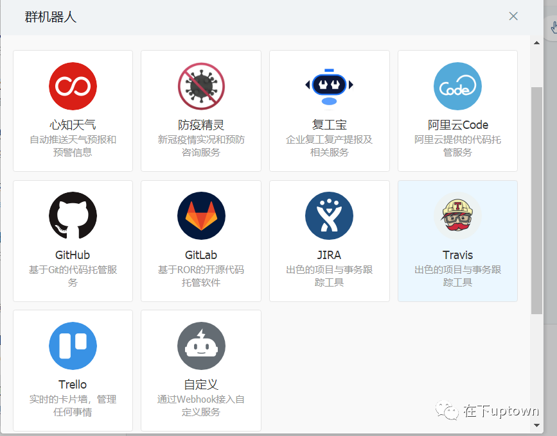Choose the Travis mascot icon

coord(457,215)
